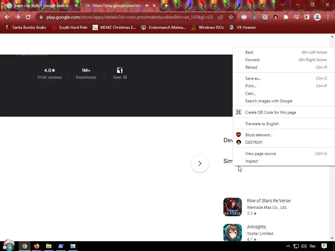Mute the Play Store tab audio icon

pyautogui.click(x=147, y=6)
